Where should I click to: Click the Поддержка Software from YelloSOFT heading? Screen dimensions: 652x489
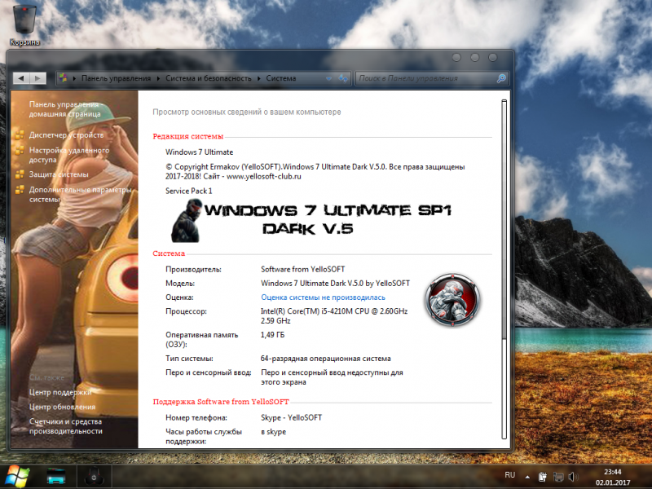(x=221, y=402)
